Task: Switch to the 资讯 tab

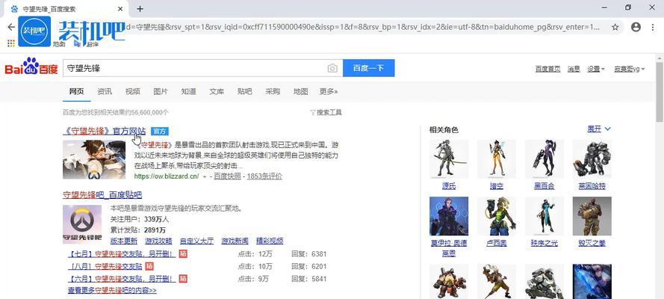Action: pos(105,91)
